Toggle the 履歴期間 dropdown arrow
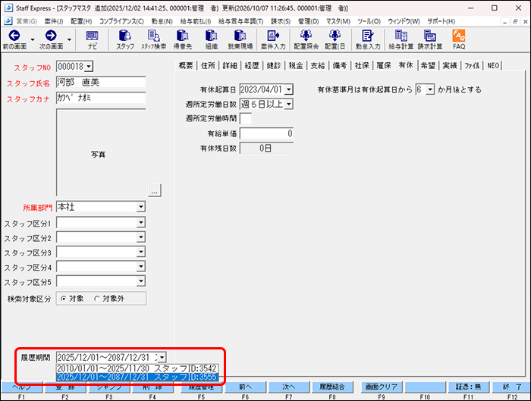 [162, 357]
